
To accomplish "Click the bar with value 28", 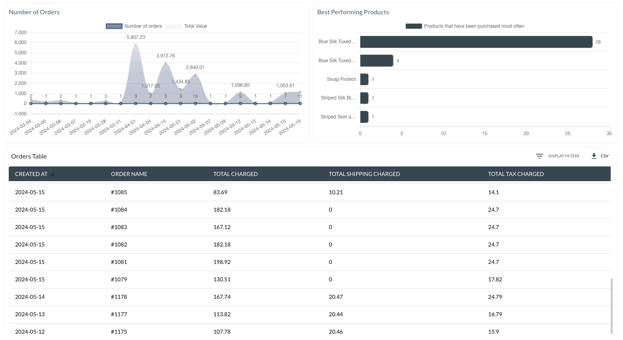I will click(476, 42).
